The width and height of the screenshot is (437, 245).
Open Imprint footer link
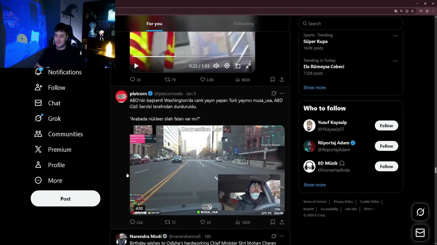tap(309, 209)
